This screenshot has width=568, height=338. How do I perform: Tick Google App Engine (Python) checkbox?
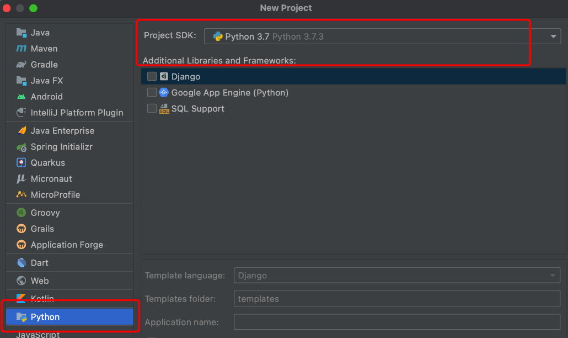coord(152,92)
